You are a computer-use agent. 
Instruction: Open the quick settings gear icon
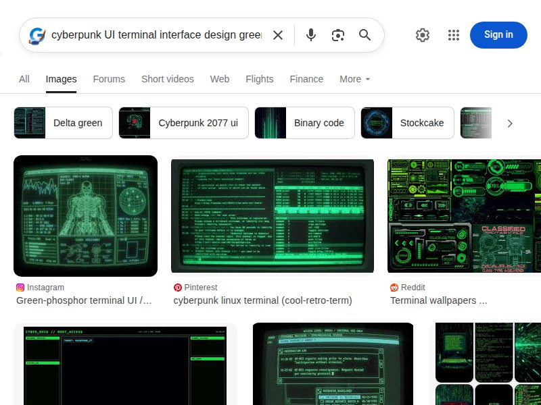tap(422, 34)
